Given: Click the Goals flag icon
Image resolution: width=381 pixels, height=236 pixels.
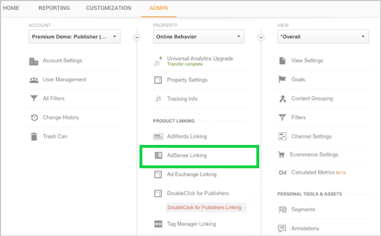Looking at the screenshot, I should [282, 80].
